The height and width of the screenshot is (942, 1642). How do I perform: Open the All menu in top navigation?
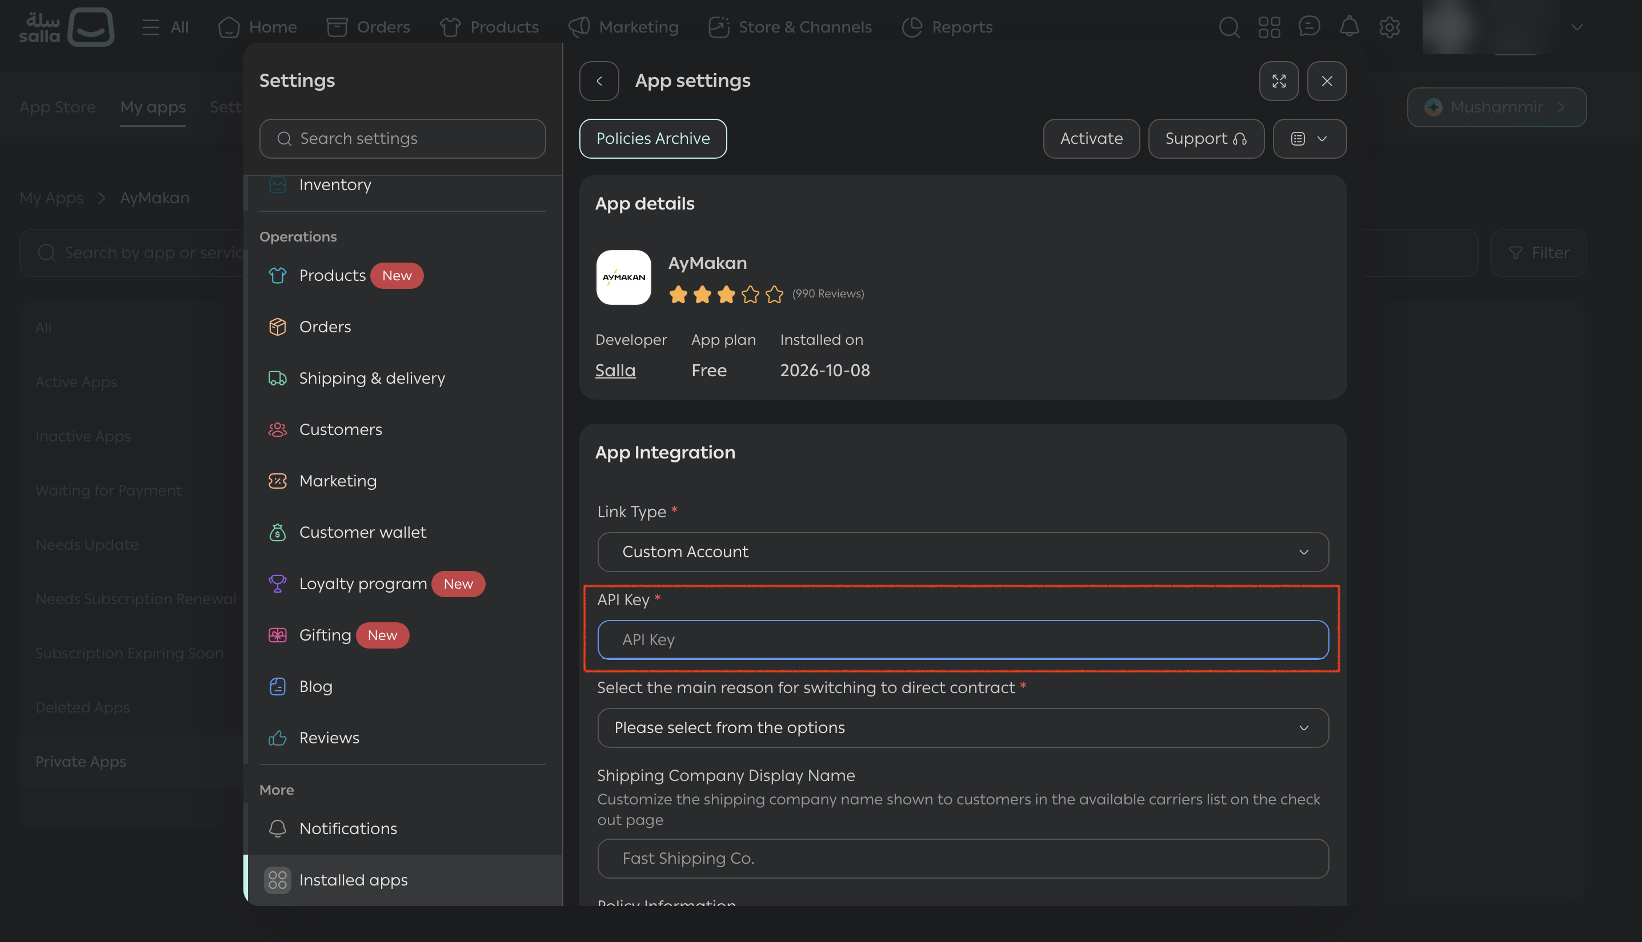166,27
